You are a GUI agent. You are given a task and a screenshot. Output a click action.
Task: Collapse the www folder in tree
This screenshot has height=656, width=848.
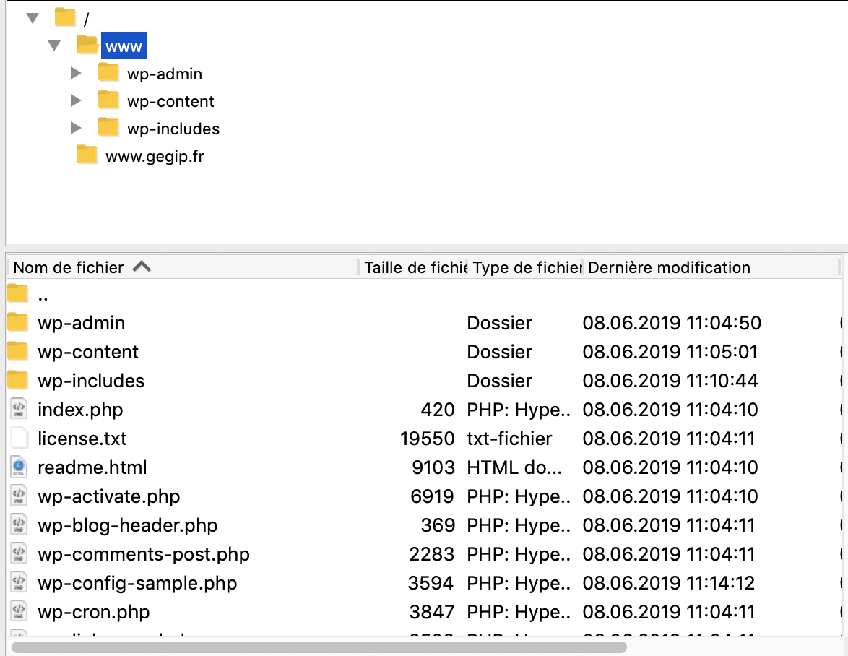click(x=54, y=46)
